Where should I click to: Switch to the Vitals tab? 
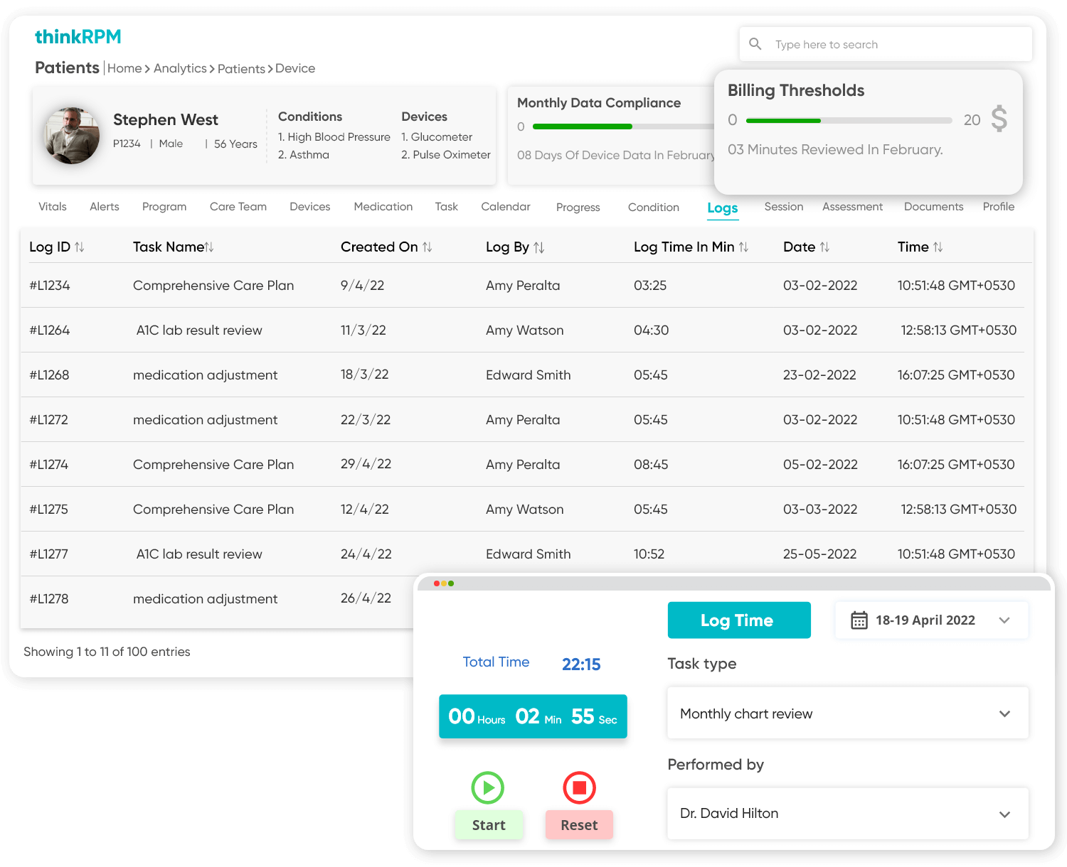[x=51, y=207]
